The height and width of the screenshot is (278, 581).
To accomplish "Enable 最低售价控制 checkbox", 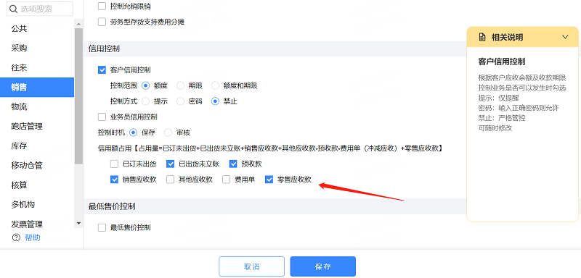I will pyautogui.click(x=102, y=228).
